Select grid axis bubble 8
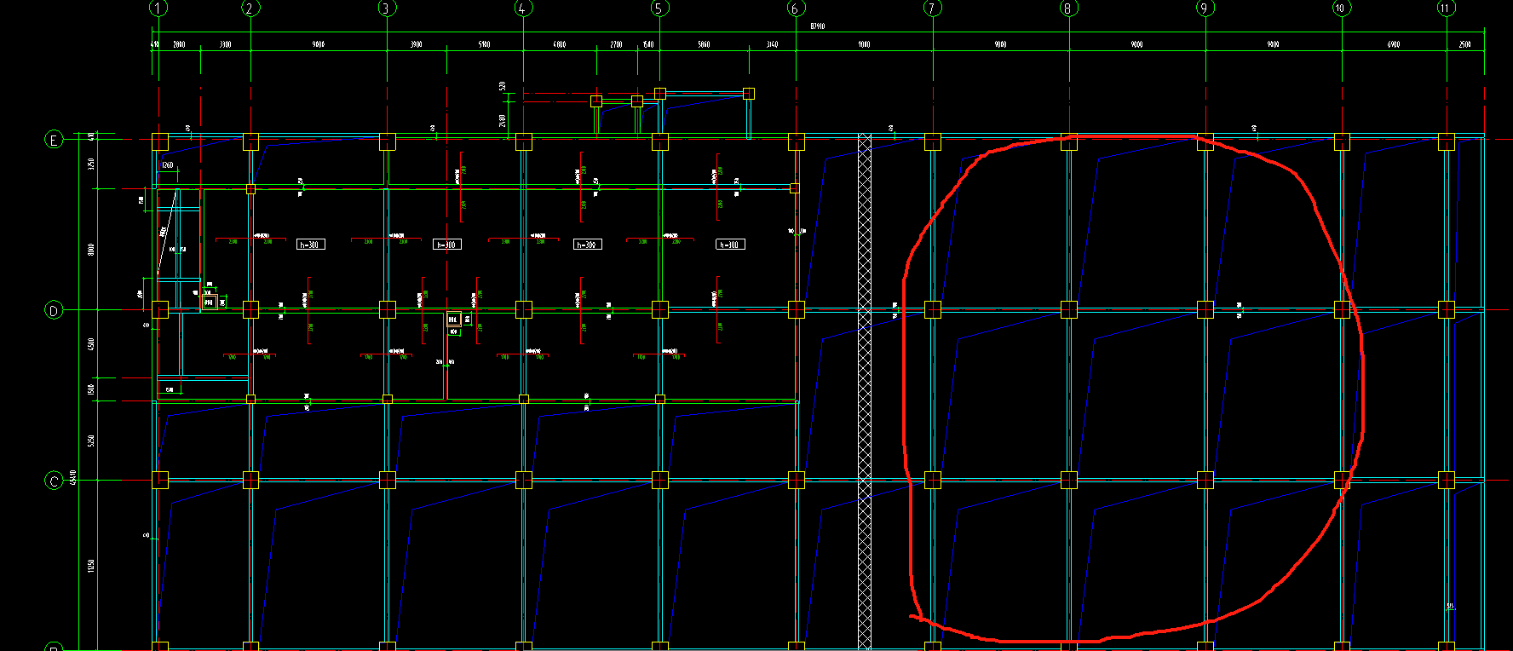The width and height of the screenshot is (1513, 651). pyautogui.click(x=1068, y=8)
